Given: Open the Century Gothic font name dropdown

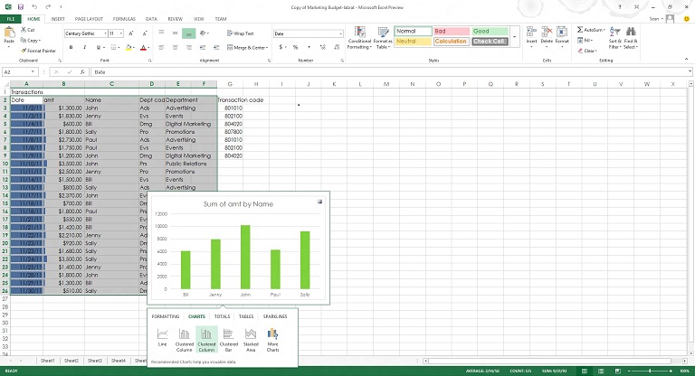Looking at the screenshot, I should pos(106,33).
